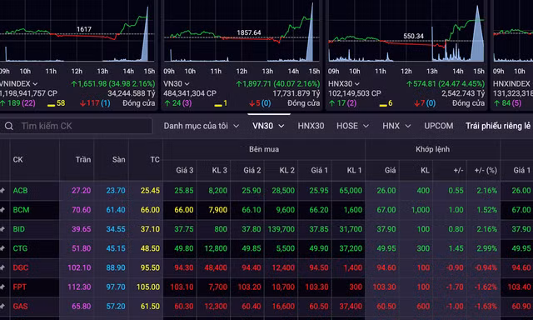The image size is (533, 320).
Task: Click the Khớp lệnh group header
Action: [432, 149]
